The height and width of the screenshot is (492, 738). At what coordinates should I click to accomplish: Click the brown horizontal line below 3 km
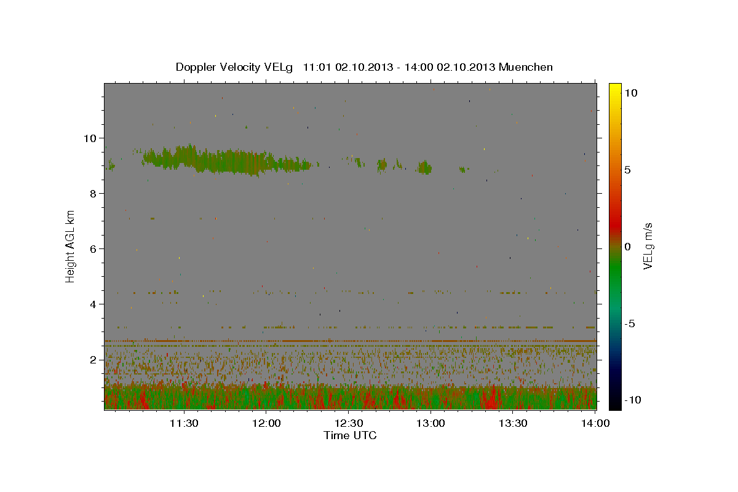coord(350,340)
